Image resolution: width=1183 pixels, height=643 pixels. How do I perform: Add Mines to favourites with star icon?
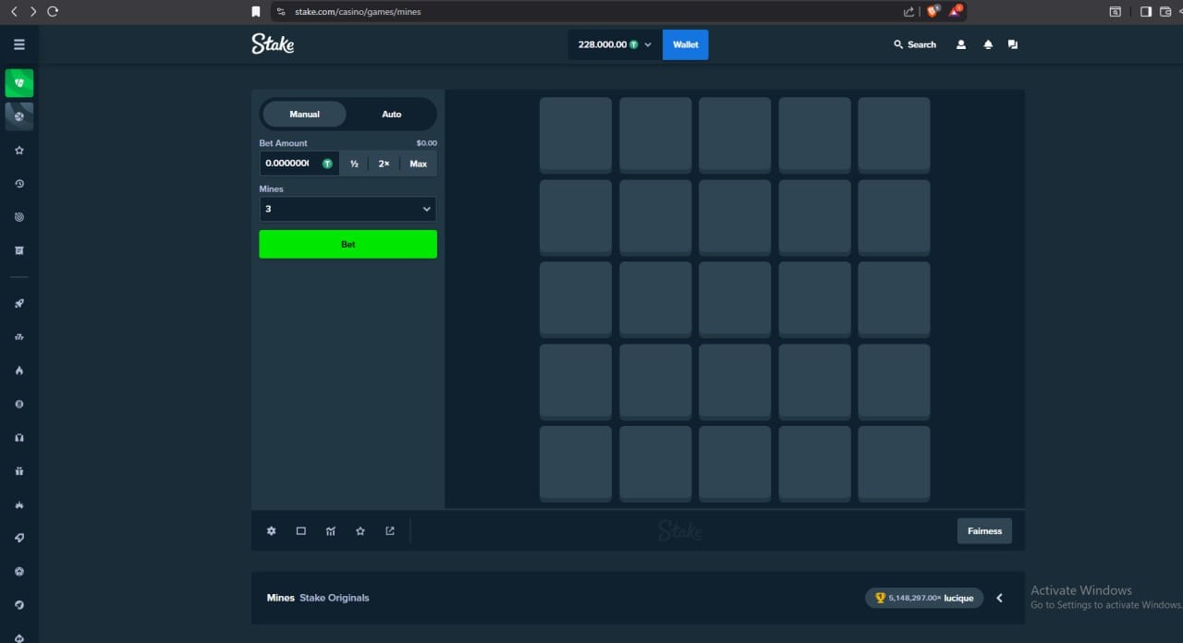[360, 531]
